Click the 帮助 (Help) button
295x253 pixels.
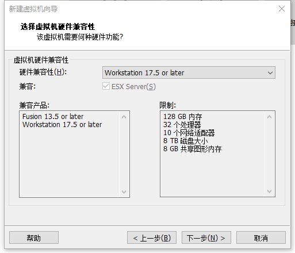(x=34, y=237)
